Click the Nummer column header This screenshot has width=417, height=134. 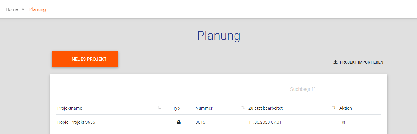(x=204, y=108)
